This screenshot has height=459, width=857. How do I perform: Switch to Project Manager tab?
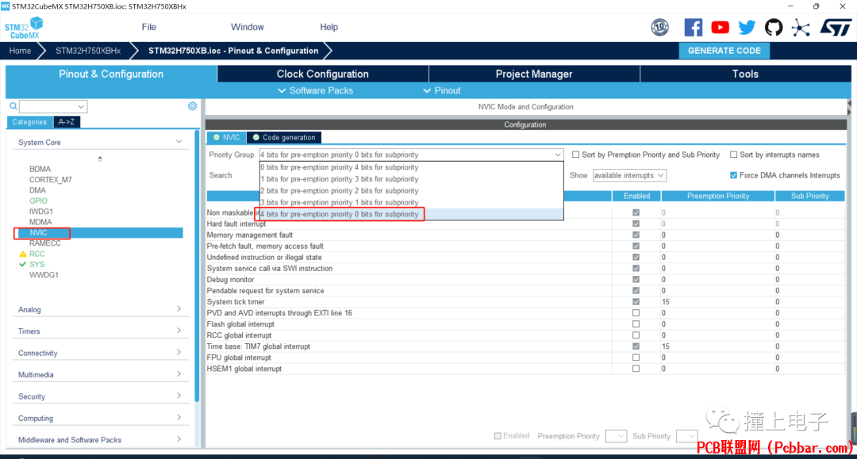click(x=534, y=74)
